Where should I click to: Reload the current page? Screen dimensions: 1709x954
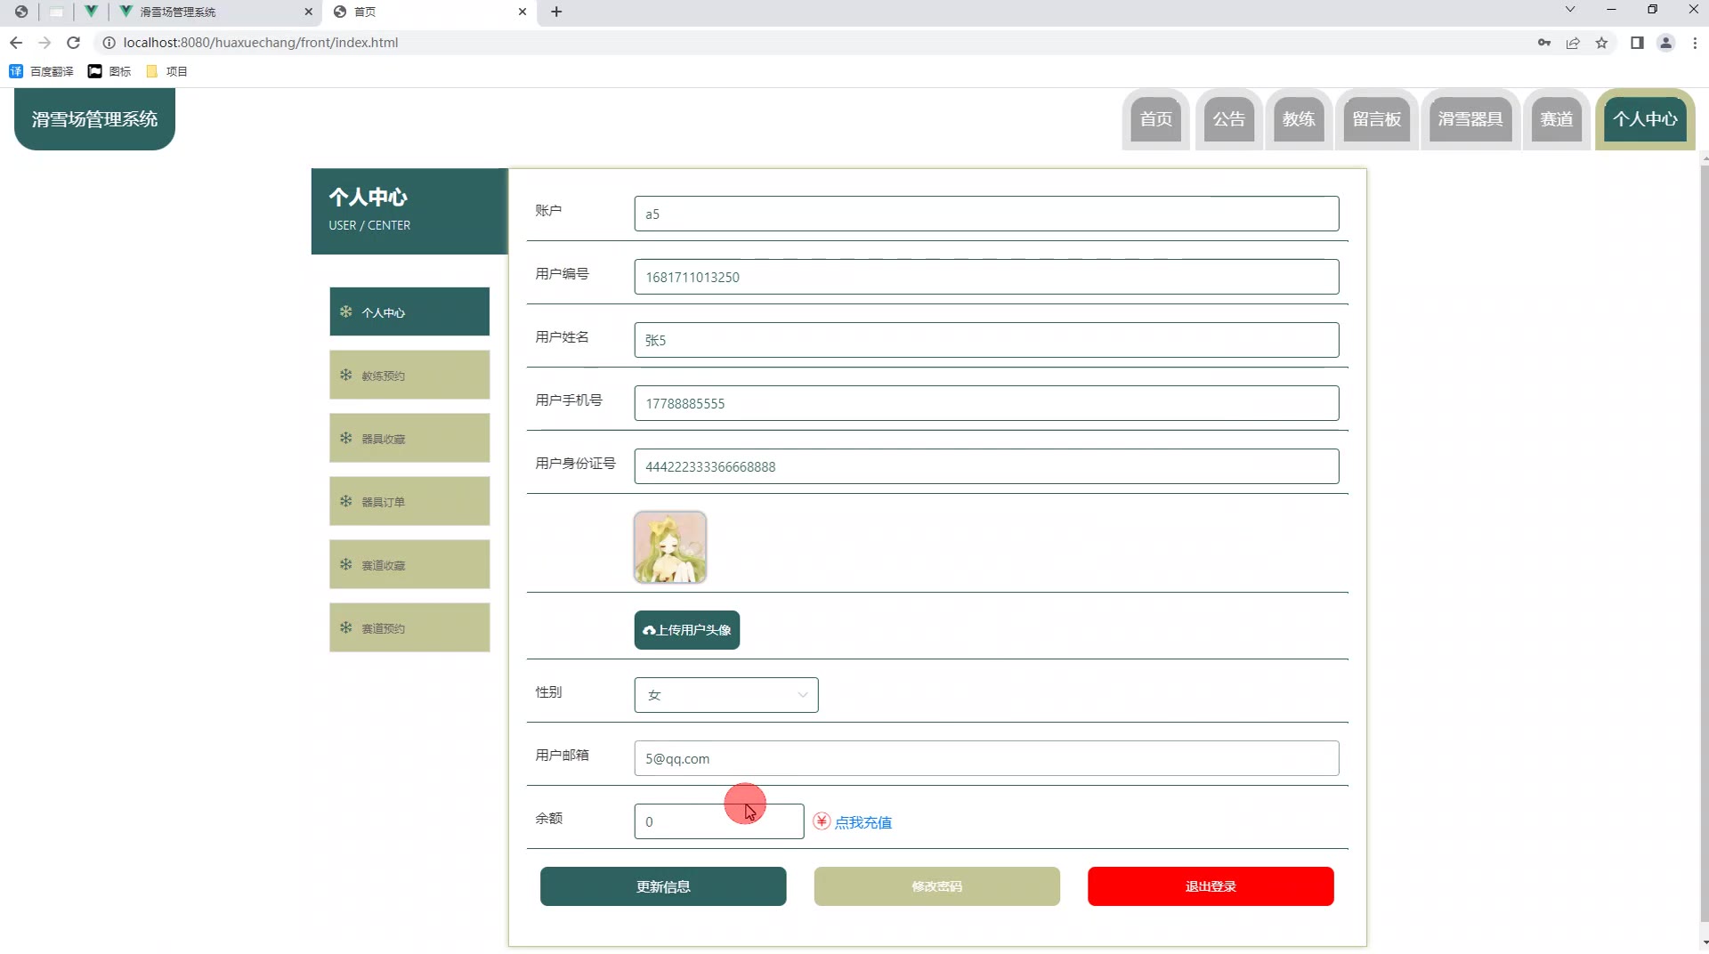74,43
